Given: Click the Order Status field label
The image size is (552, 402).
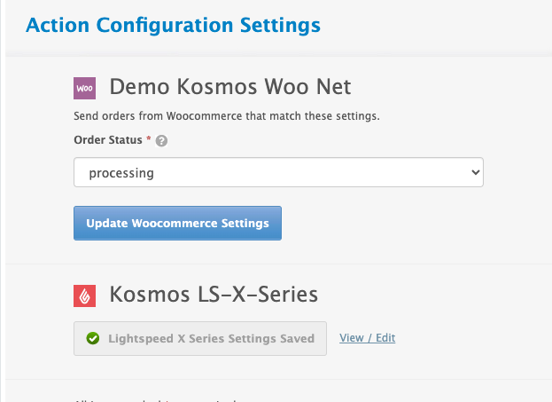Looking at the screenshot, I should [x=108, y=140].
